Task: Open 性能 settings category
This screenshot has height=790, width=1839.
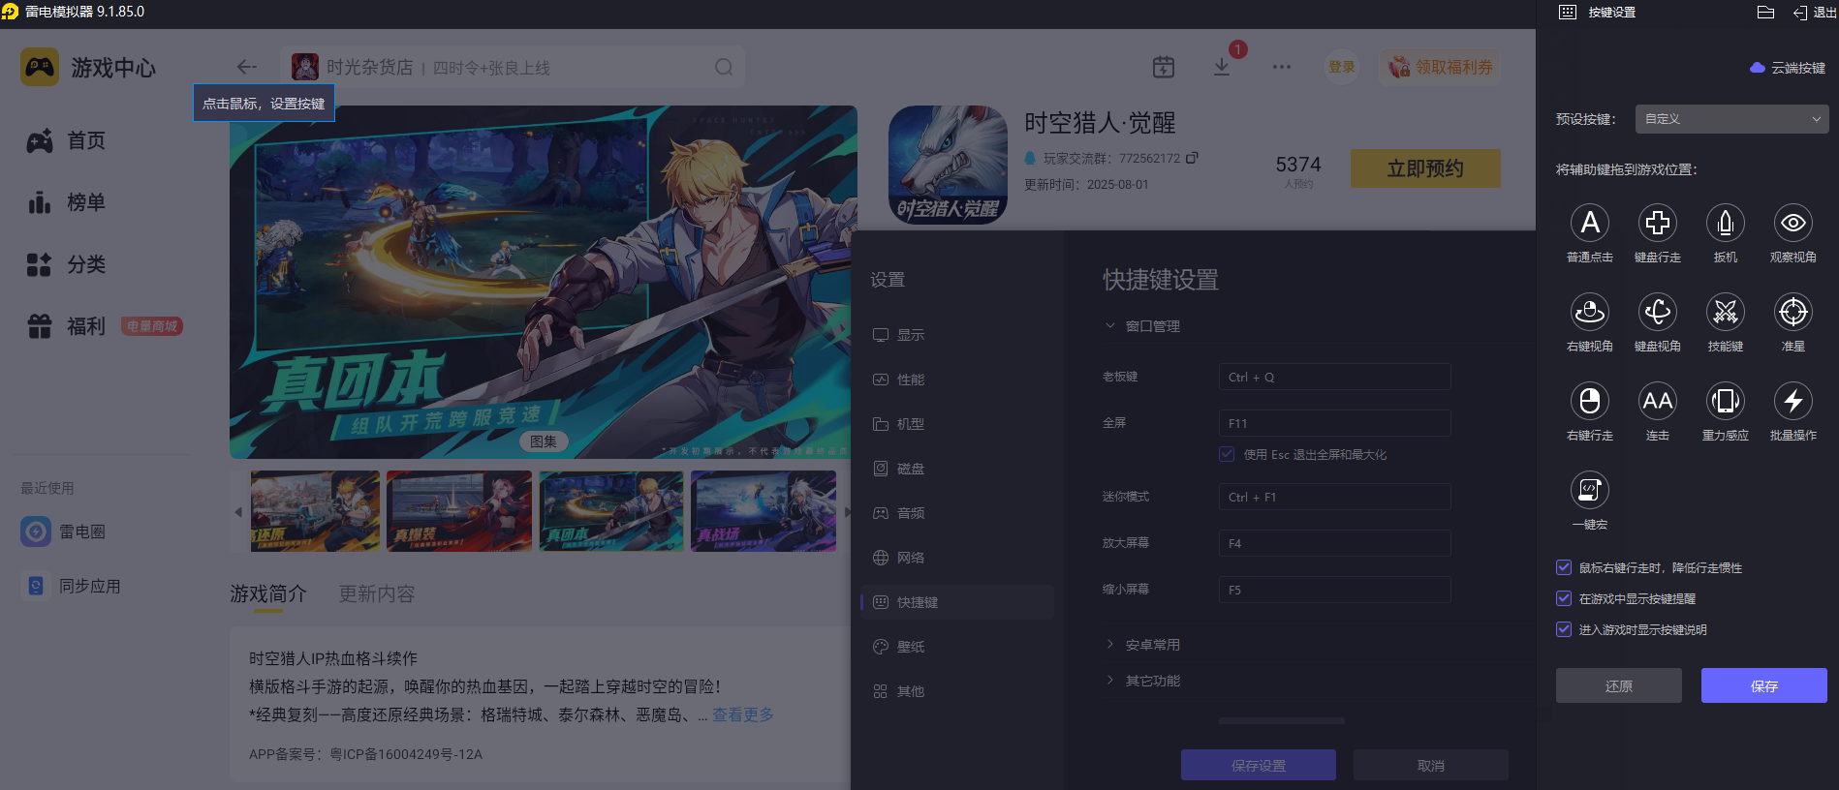Action: tap(957, 380)
